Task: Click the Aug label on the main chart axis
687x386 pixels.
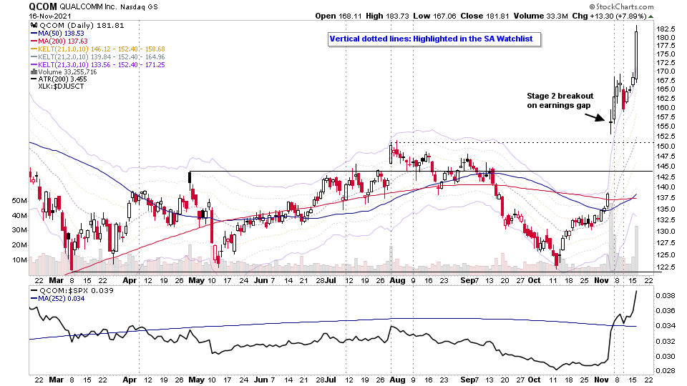Action: (x=397, y=280)
